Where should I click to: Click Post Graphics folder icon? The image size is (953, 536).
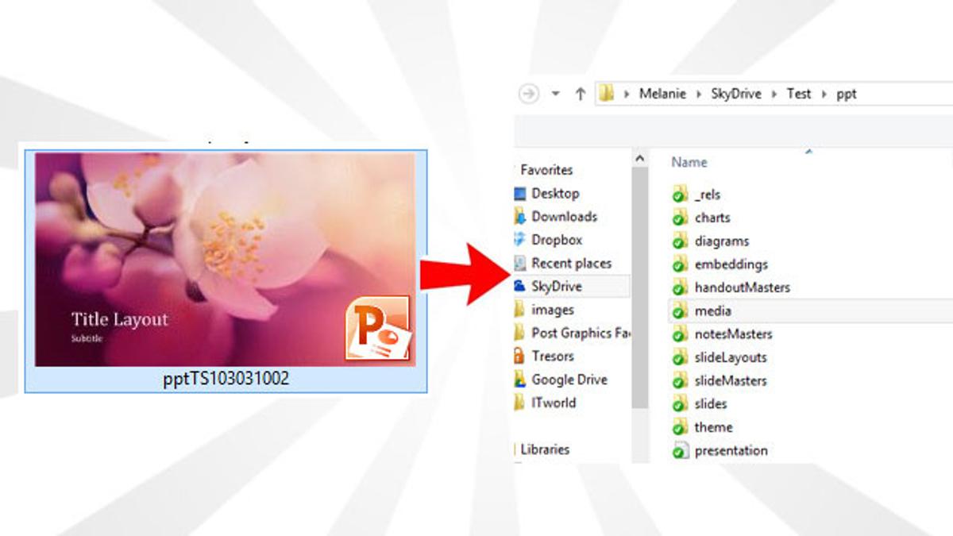(x=520, y=333)
